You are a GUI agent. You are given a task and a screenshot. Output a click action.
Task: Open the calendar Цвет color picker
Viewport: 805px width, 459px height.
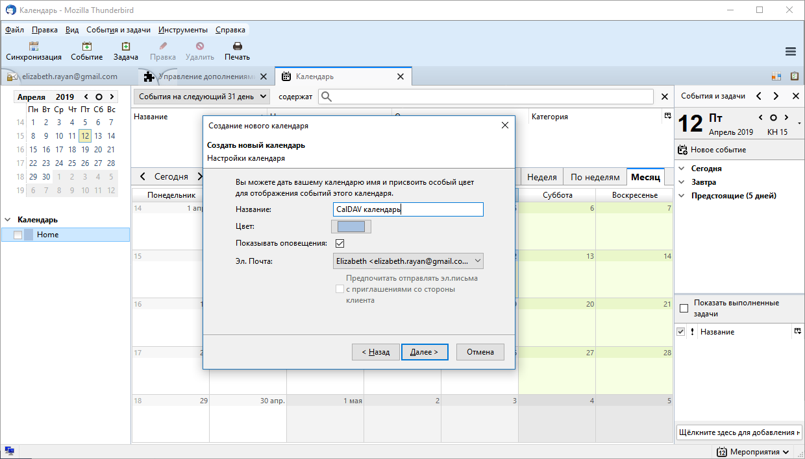pyautogui.click(x=351, y=226)
